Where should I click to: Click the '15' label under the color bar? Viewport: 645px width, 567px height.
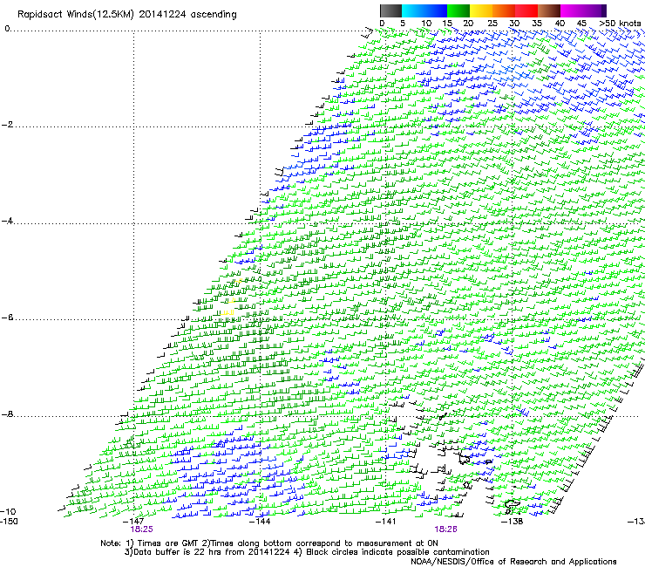pos(447,24)
